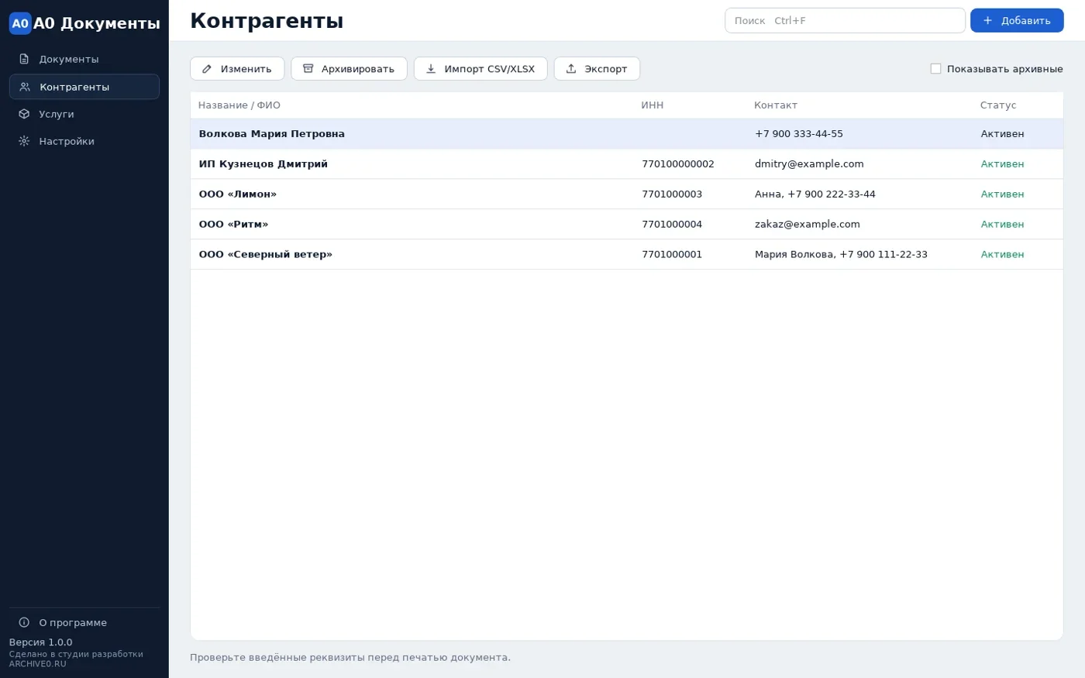This screenshot has height=678, width=1085.
Task: Click the ИНН value 770100000002
Action: click(x=678, y=164)
